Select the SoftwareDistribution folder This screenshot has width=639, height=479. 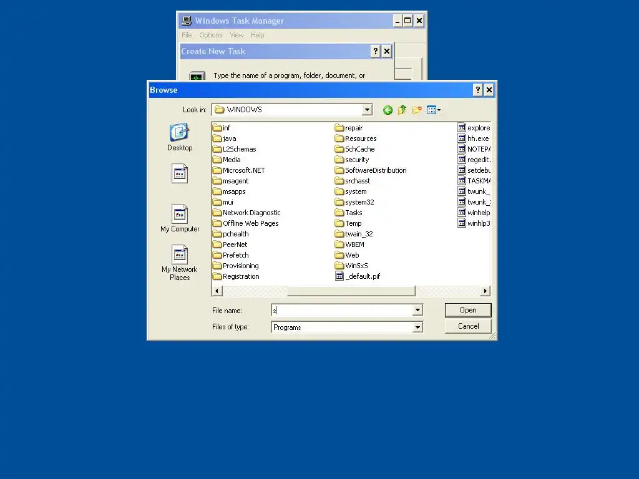coord(371,170)
